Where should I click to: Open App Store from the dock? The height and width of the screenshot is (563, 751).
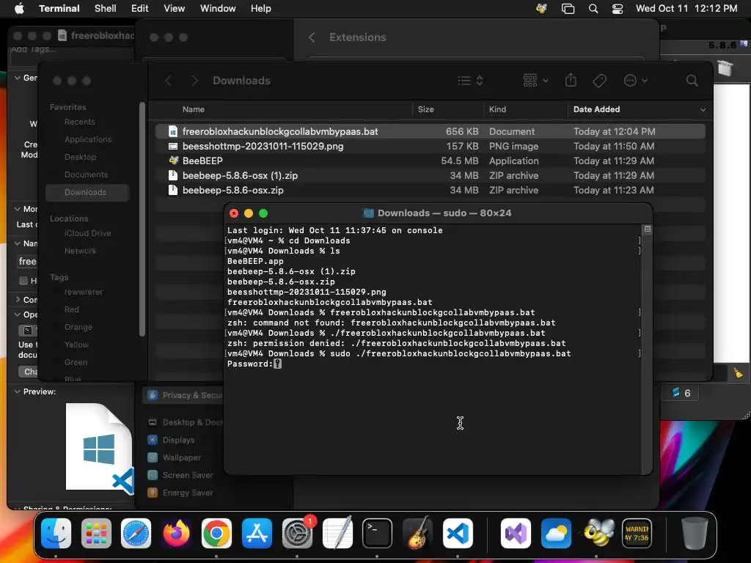257,534
